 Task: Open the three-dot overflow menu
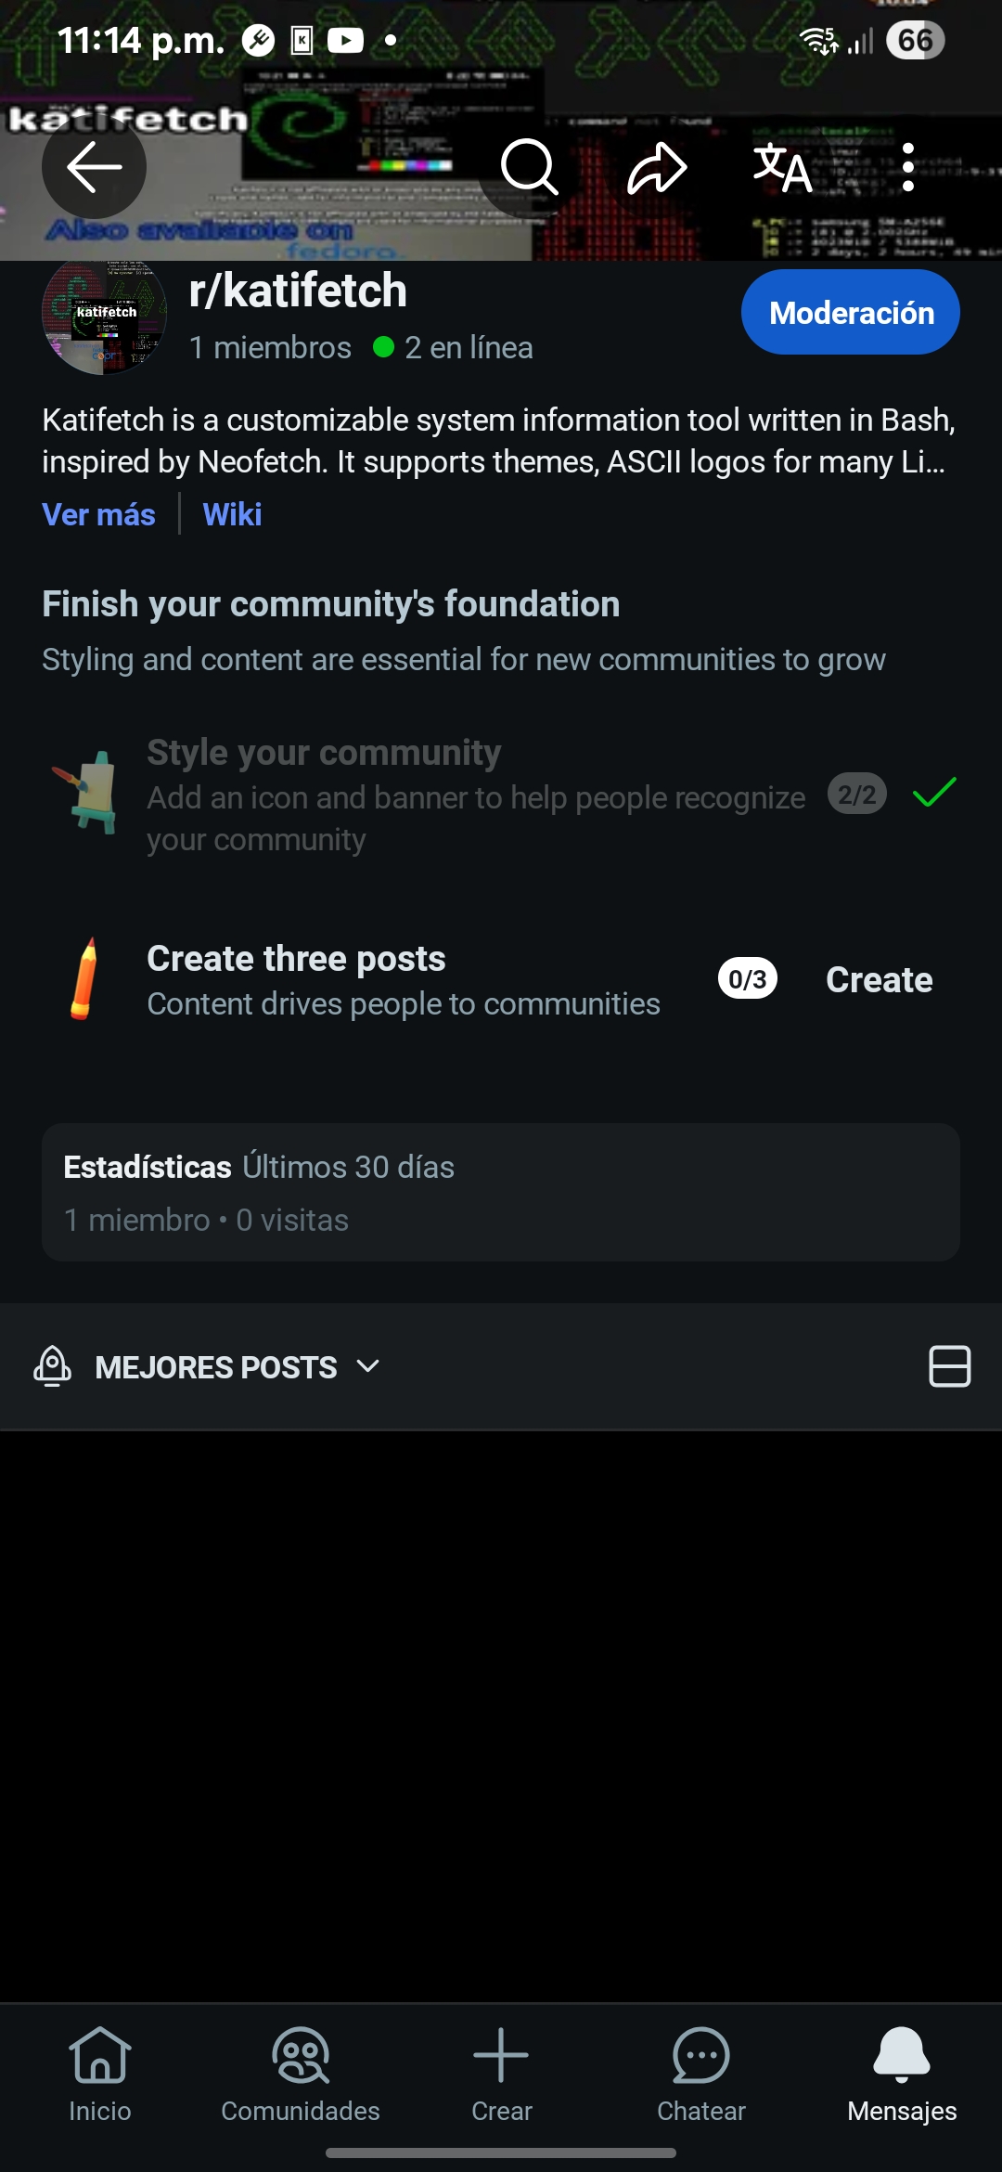coord(908,168)
